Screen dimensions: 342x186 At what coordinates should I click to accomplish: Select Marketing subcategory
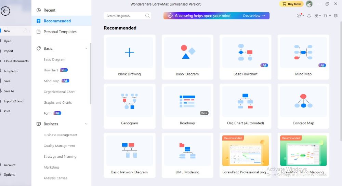point(51,167)
